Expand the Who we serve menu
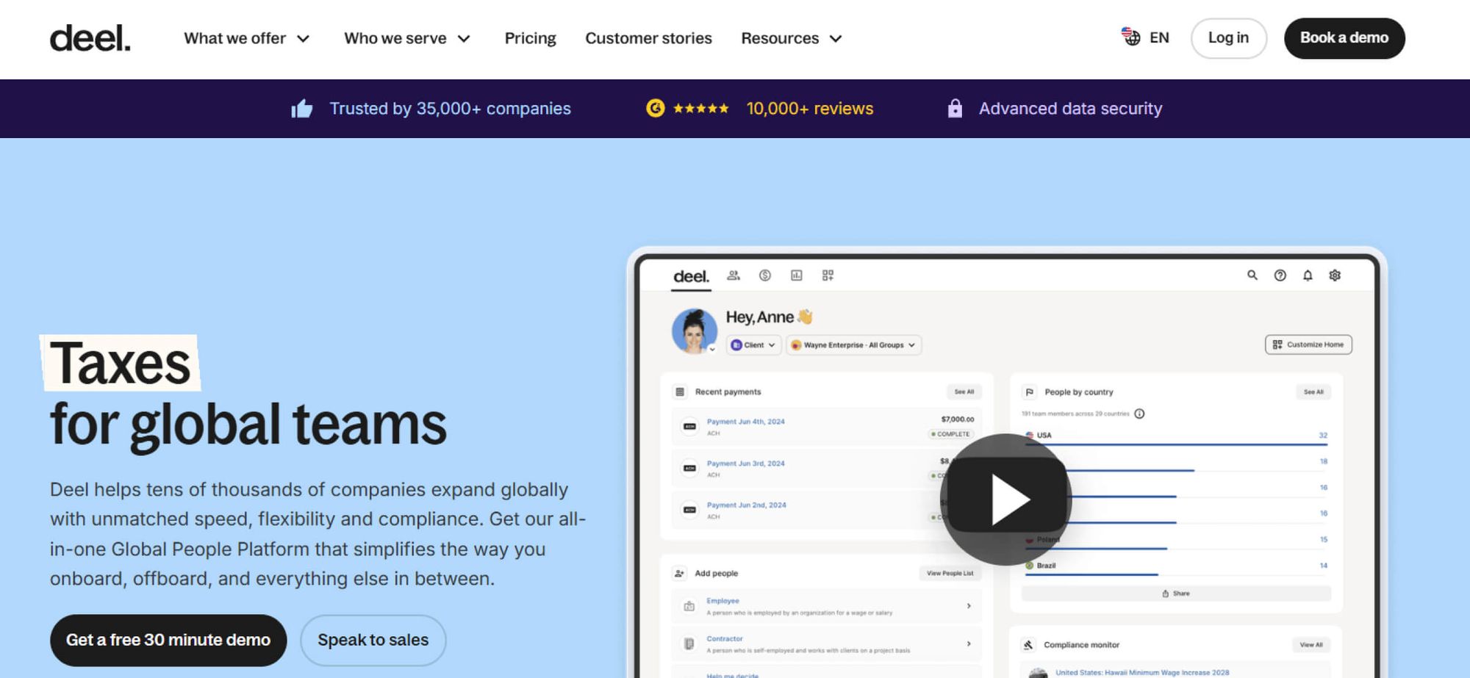This screenshot has width=1470, height=678. click(406, 38)
